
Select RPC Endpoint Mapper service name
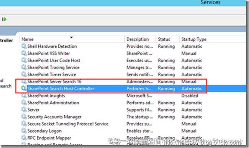click(x=49, y=138)
